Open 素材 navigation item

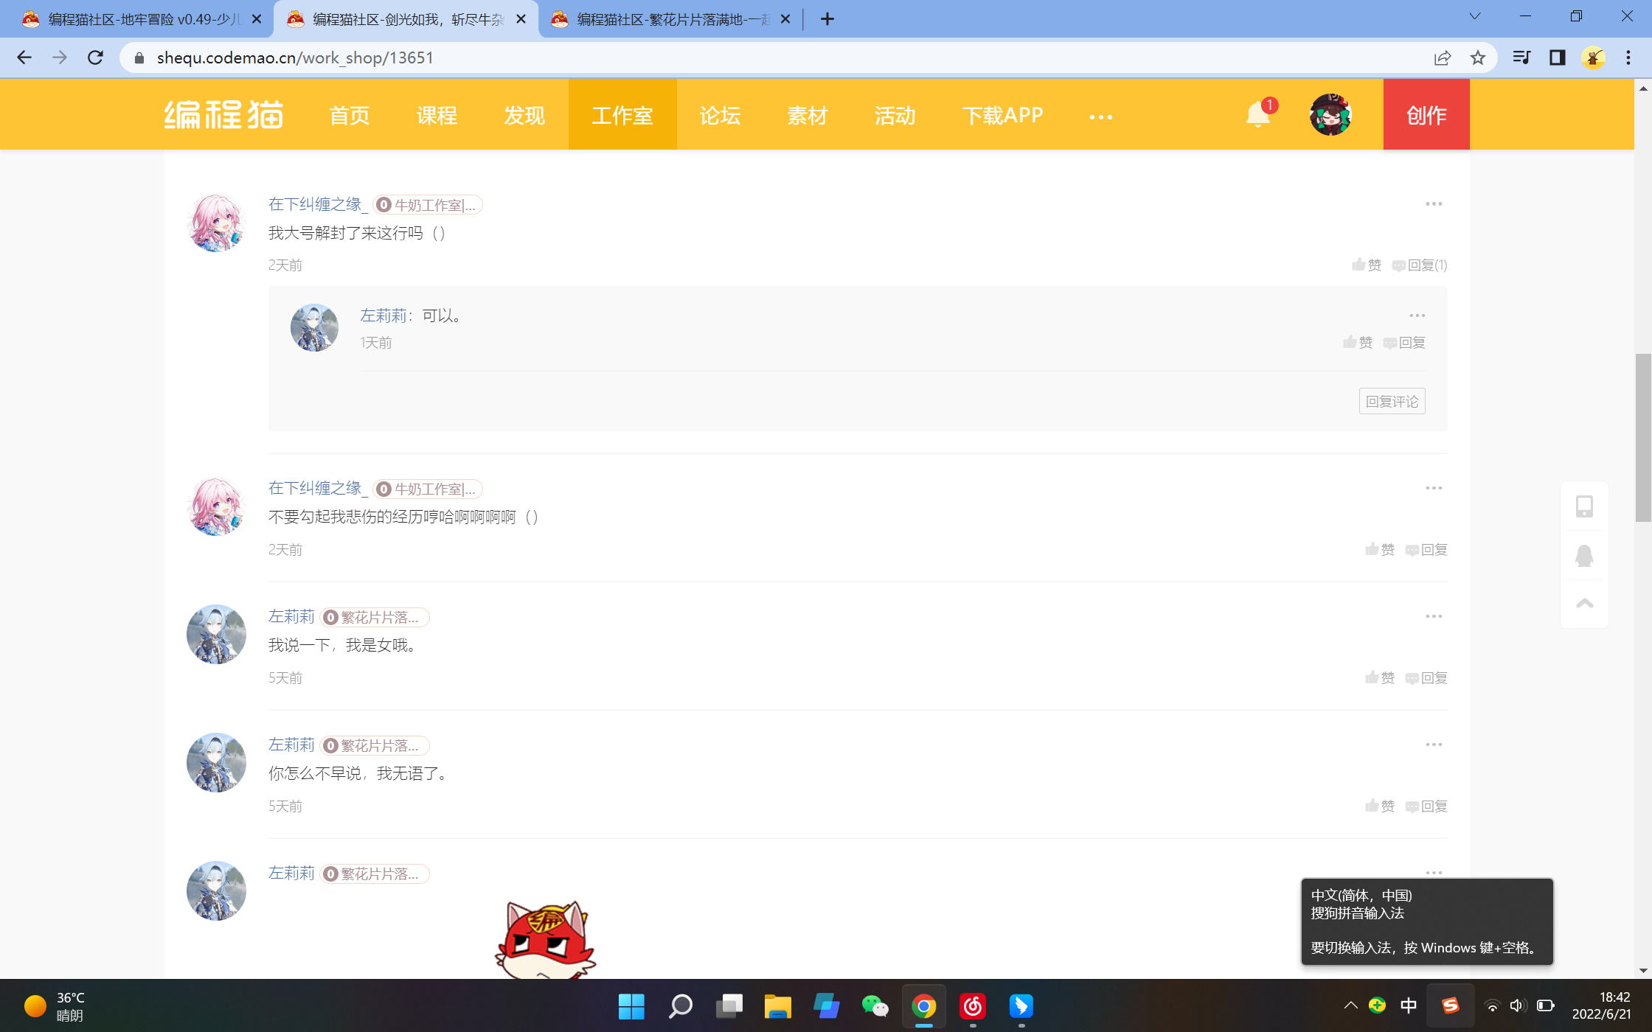808,115
